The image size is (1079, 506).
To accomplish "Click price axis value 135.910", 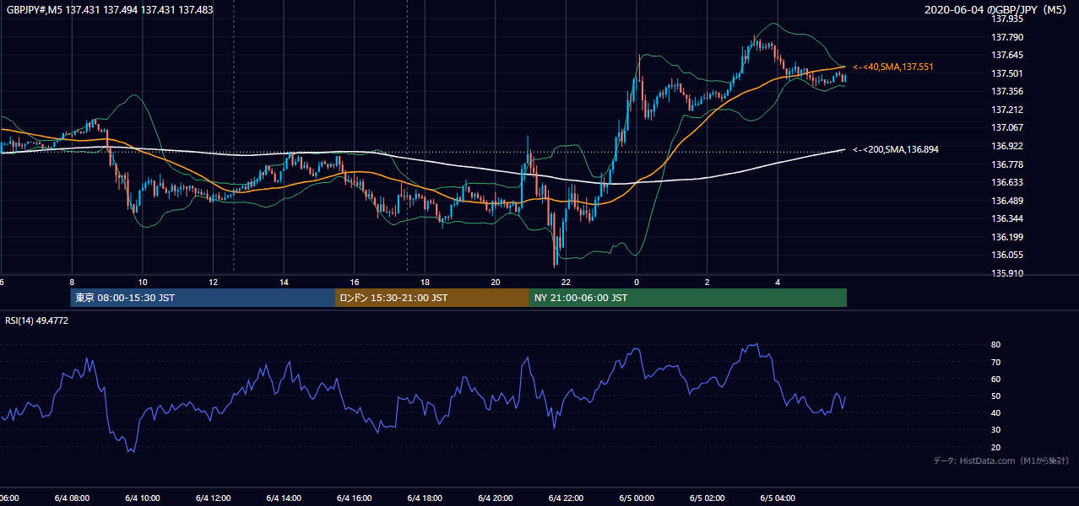I will click(x=1006, y=273).
